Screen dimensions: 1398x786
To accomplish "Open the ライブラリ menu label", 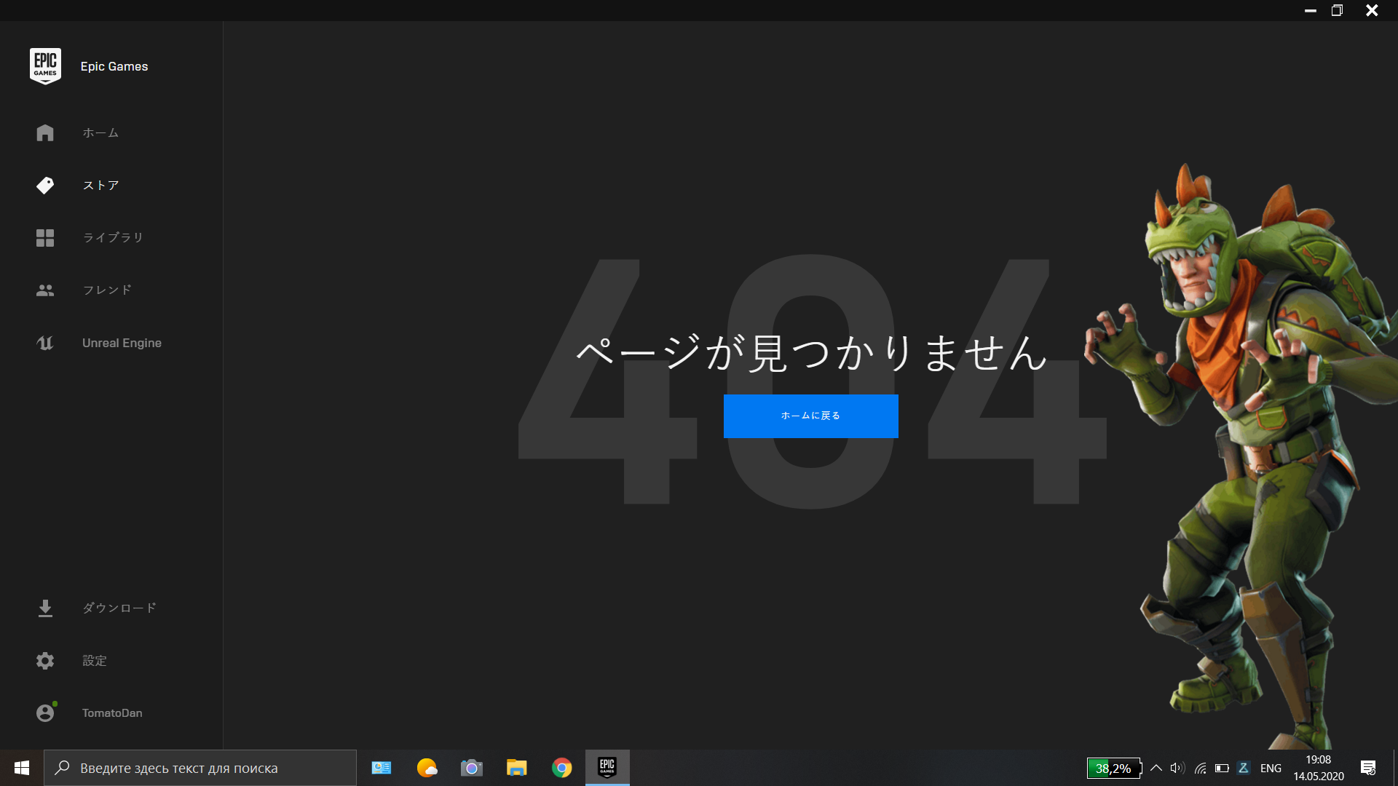I will click(113, 237).
